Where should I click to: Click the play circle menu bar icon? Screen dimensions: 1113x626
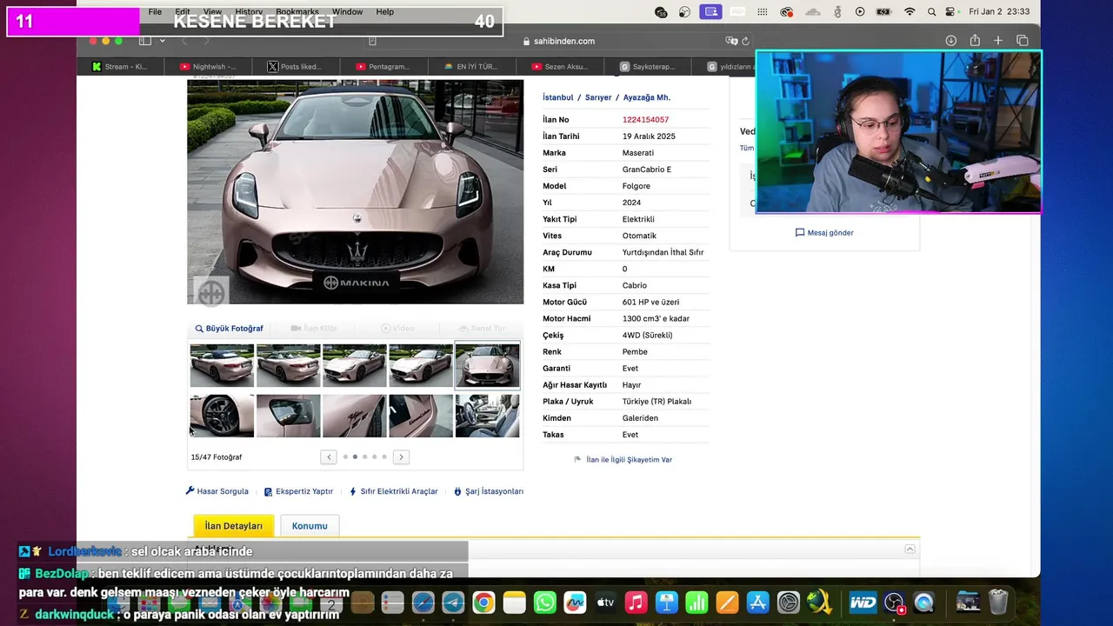click(860, 12)
